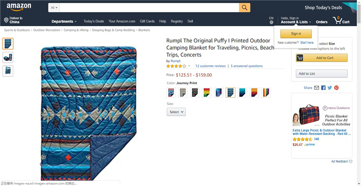Open Today's Deals nav item
Screen dimensions: 361x186
pos(94,21)
